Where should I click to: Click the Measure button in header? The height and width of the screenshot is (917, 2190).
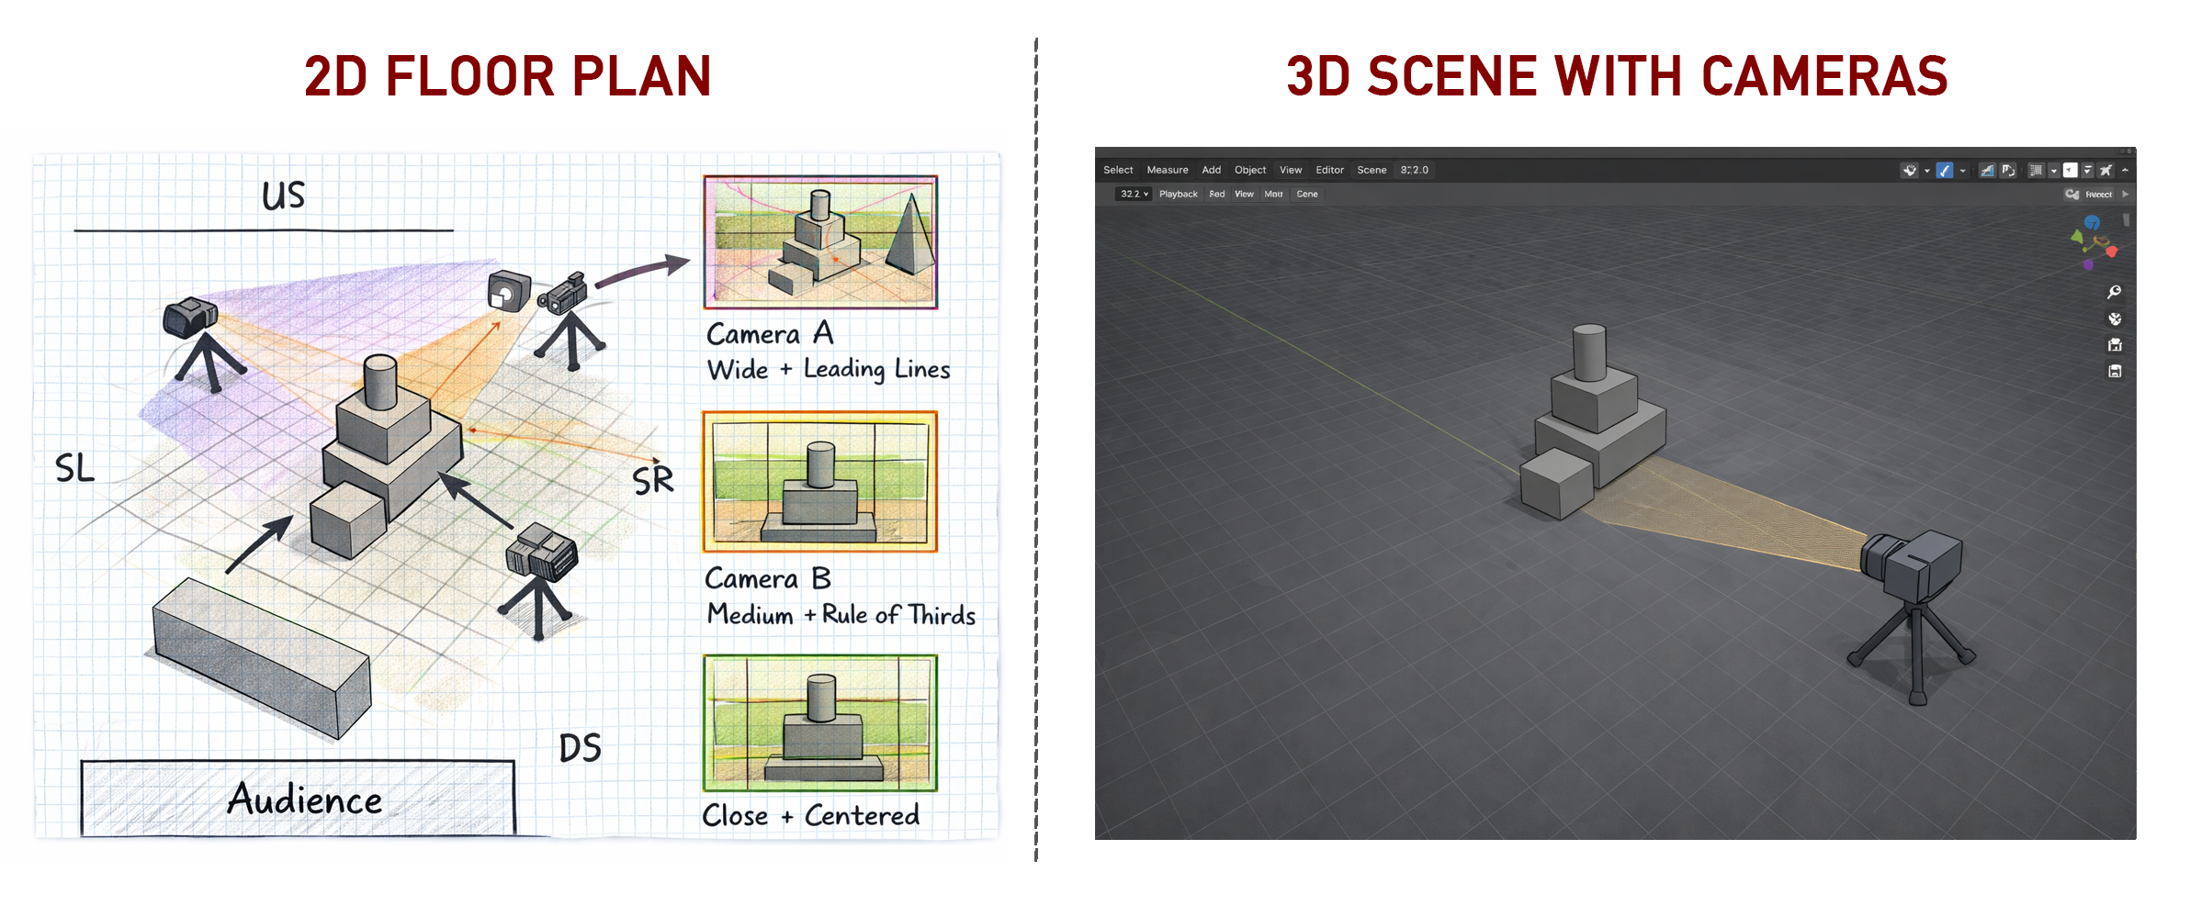1167,170
